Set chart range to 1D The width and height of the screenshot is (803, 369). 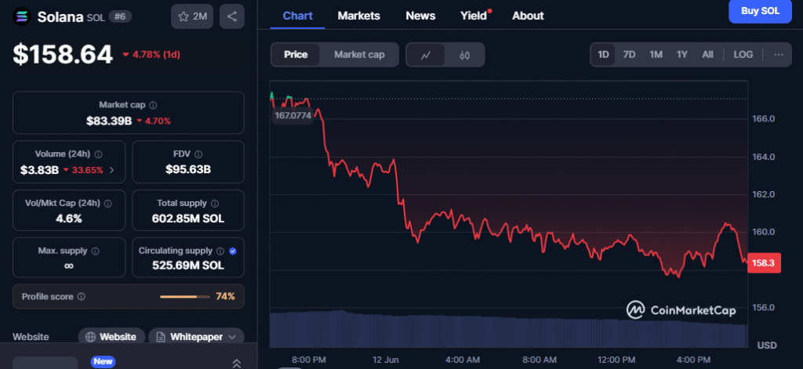[603, 55]
